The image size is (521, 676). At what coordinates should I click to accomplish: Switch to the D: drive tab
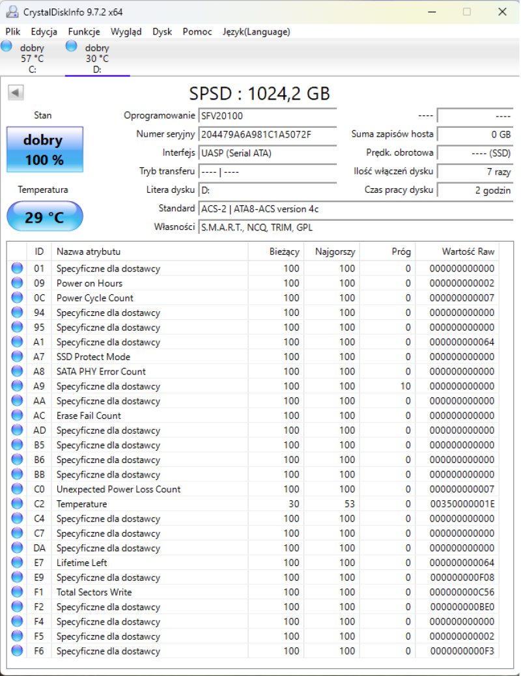coord(97,59)
